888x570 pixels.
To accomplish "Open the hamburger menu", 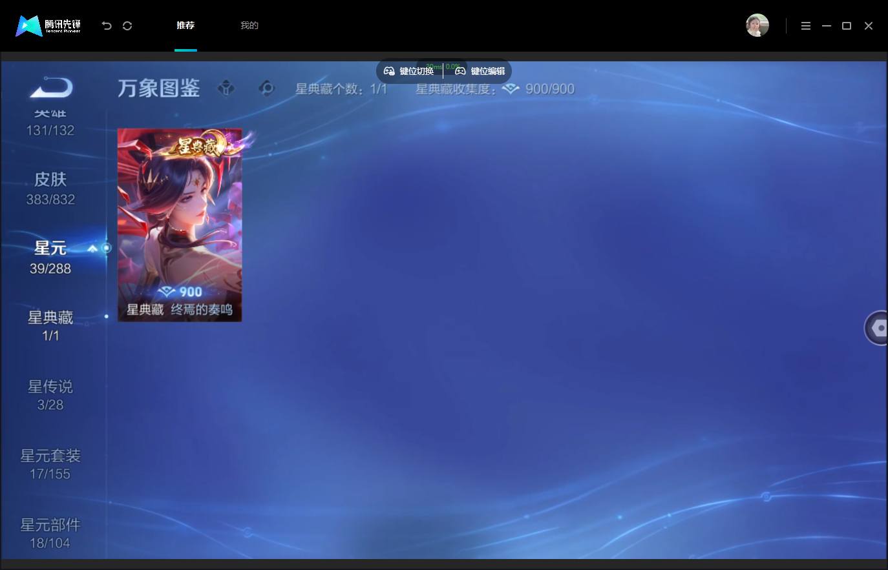I will click(806, 26).
